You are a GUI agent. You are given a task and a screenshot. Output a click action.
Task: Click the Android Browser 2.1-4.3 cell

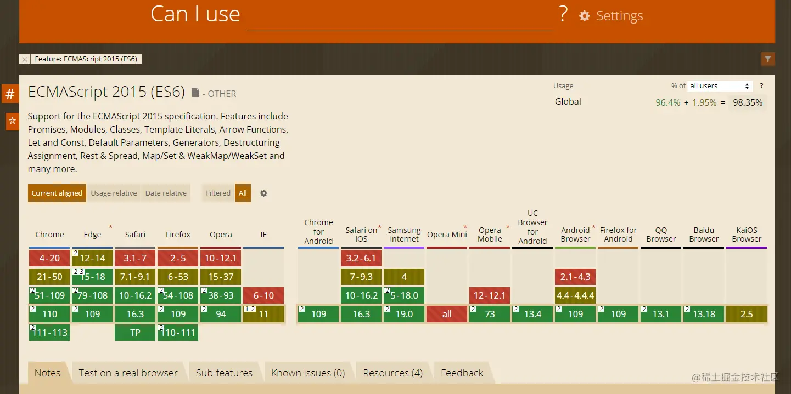coord(575,277)
